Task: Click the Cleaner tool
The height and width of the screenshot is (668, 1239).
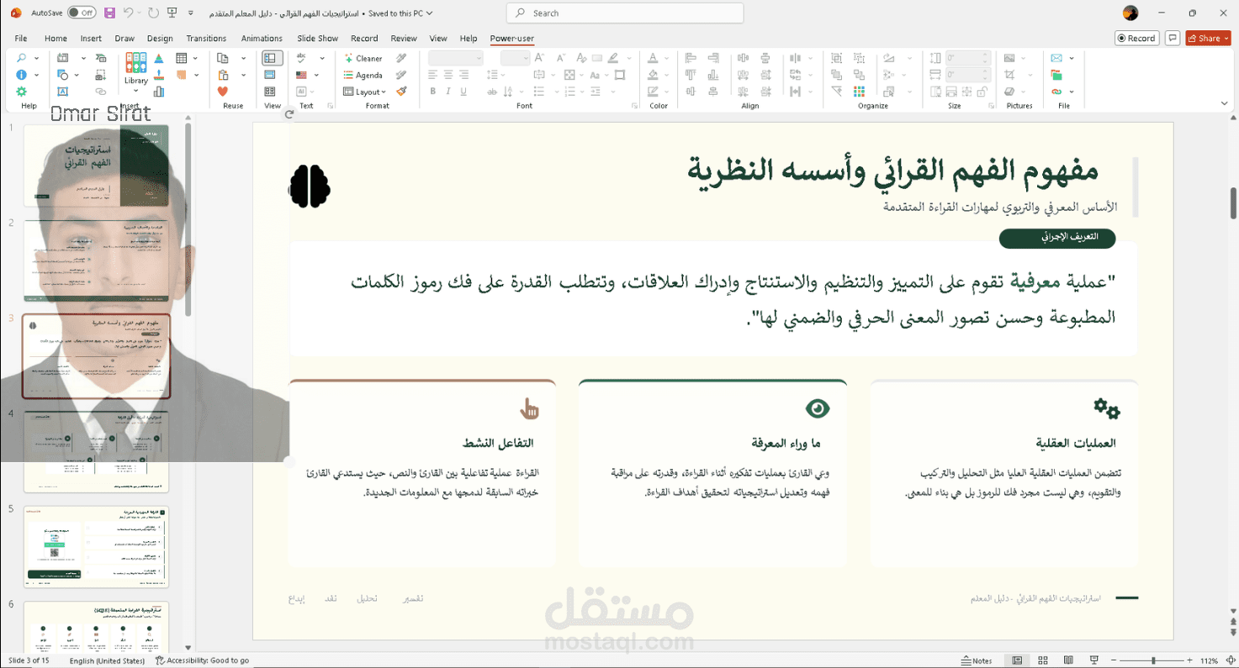Action: [363, 58]
